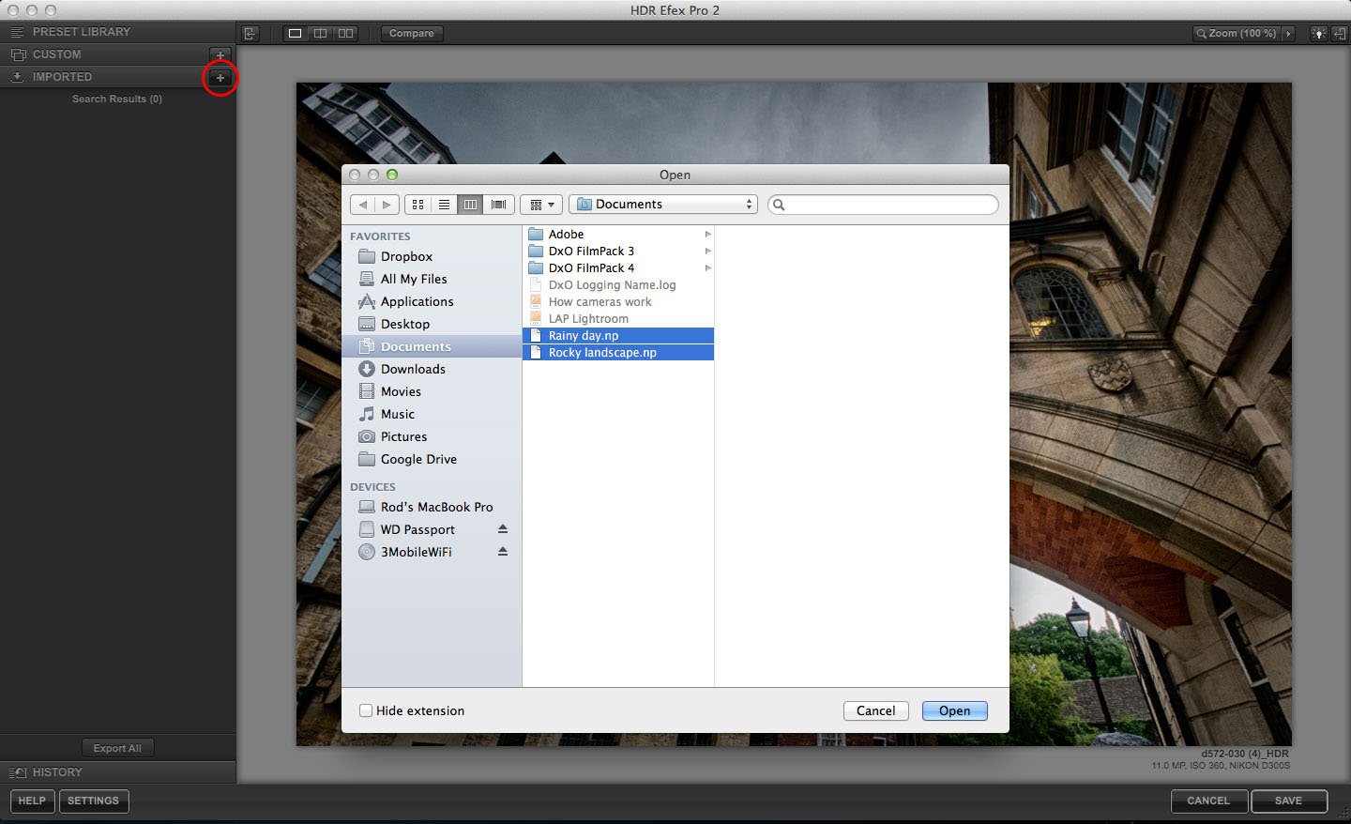
Task: Select Movies in the sidebar
Action: point(432,391)
